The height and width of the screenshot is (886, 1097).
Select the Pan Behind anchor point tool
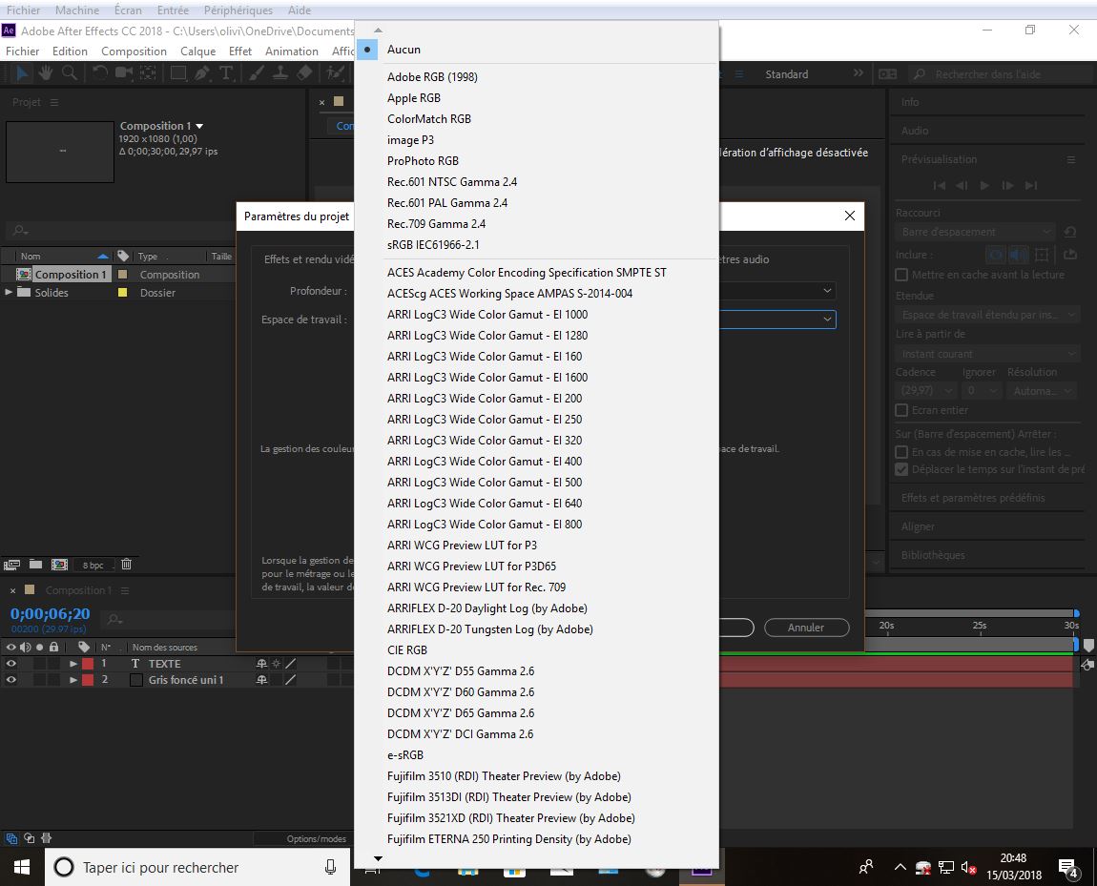(148, 72)
